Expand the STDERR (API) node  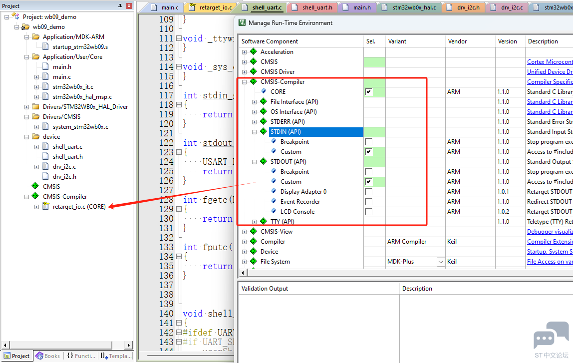tap(255, 122)
